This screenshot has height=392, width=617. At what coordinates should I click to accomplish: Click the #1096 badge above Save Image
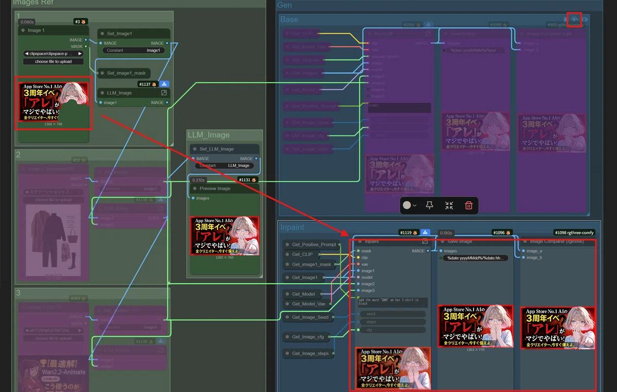501,232
